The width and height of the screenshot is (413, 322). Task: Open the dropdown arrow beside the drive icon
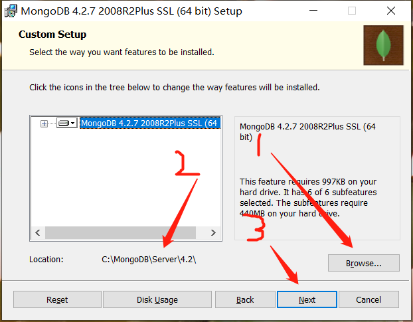[x=73, y=123]
